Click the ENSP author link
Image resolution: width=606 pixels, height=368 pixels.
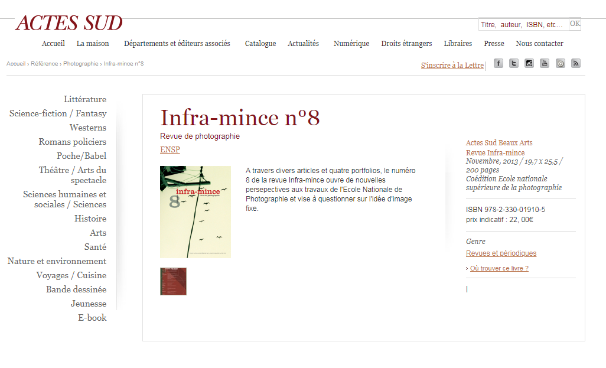point(170,149)
